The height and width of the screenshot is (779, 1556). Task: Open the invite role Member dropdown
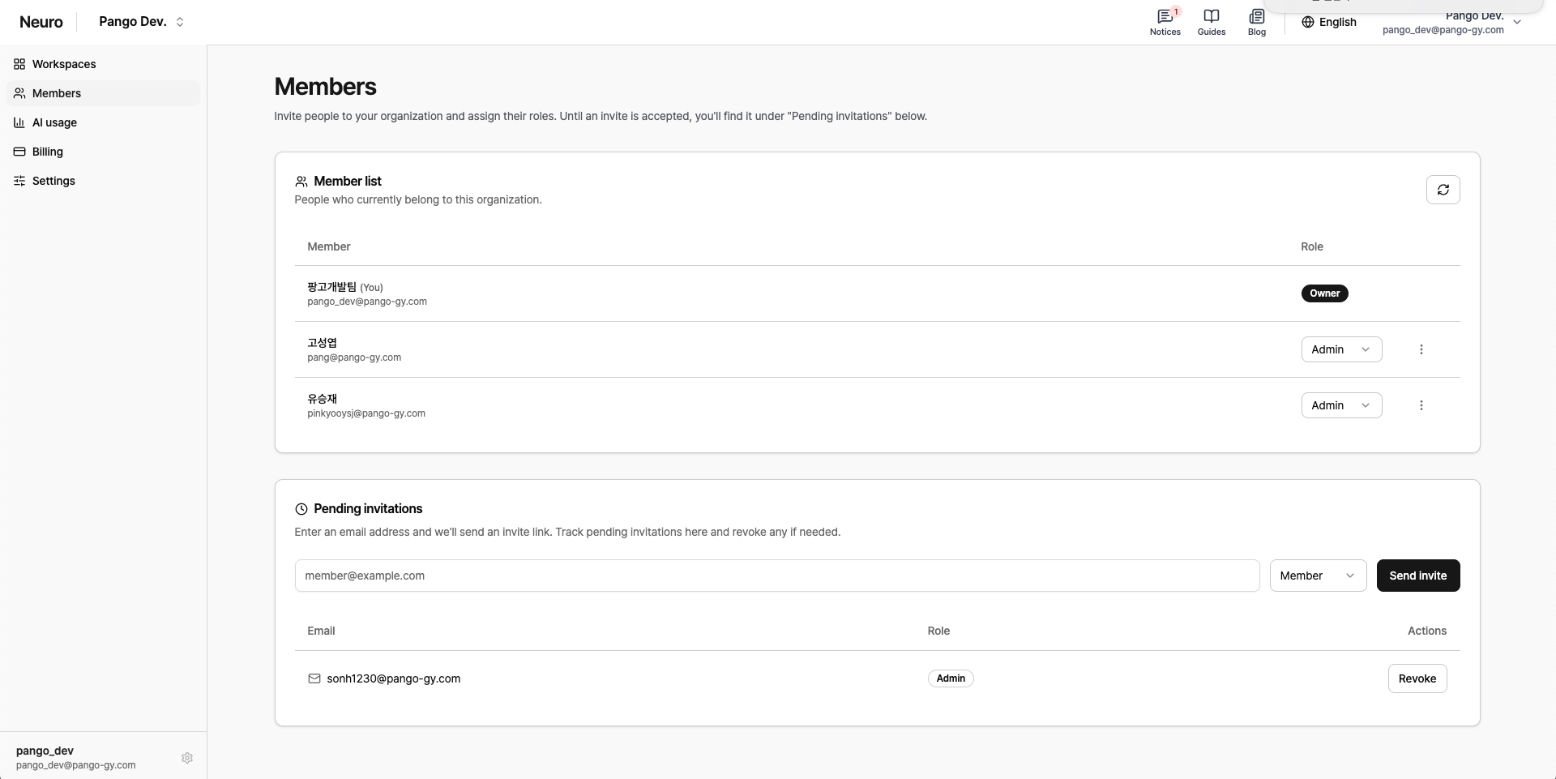(x=1318, y=576)
